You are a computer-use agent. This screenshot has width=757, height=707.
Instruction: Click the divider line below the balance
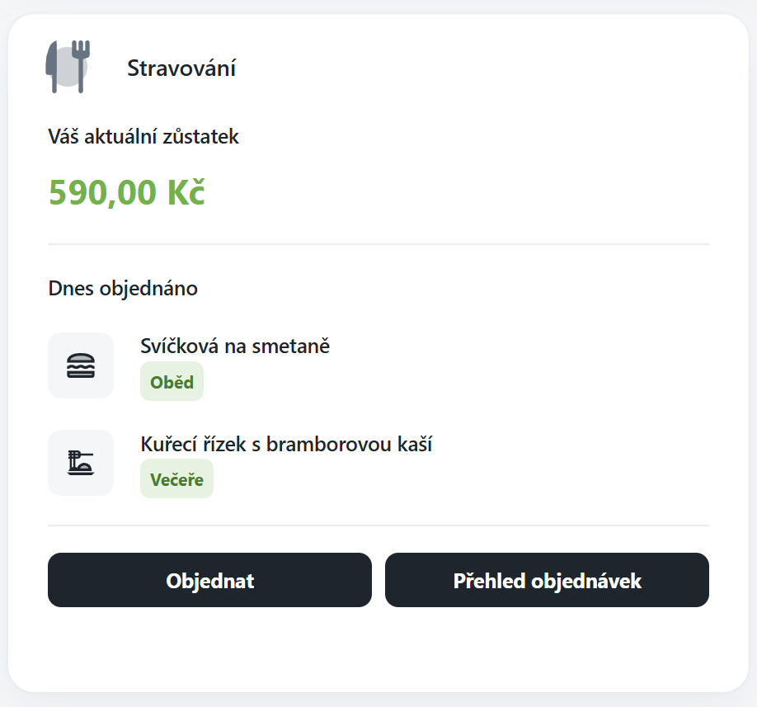[x=378, y=244]
